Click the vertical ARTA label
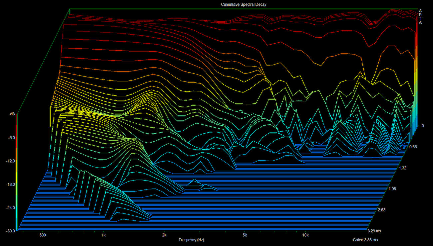 tap(420, 17)
